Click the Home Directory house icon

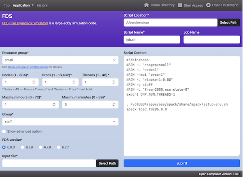click(146, 5)
